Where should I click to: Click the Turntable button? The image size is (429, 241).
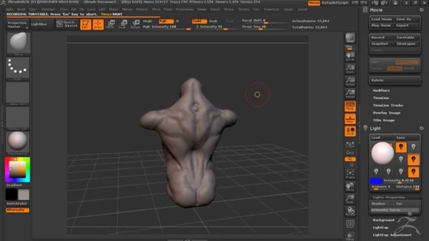click(406, 37)
